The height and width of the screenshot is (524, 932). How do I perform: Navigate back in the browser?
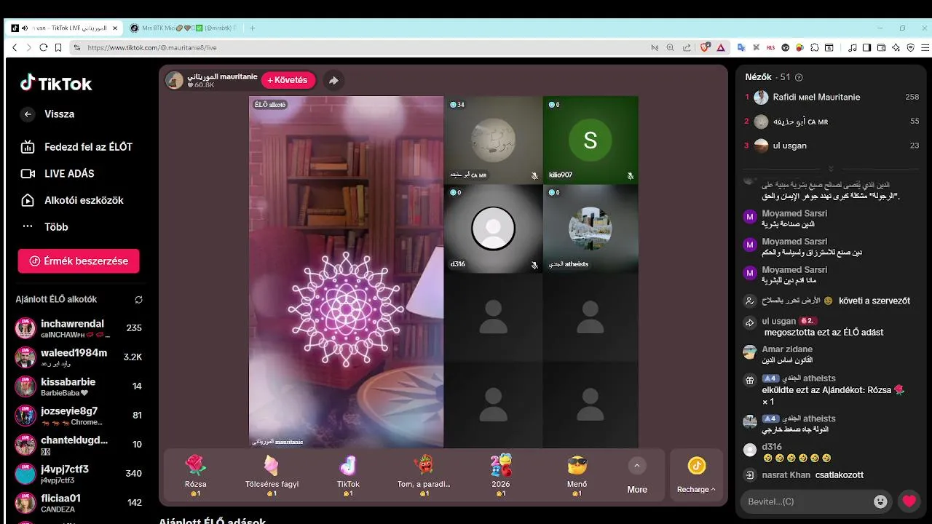(x=14, y=47)
